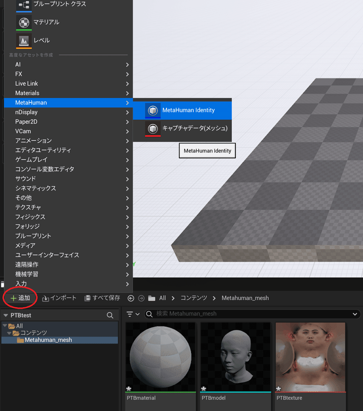Open the メディア submenu
Screen dimensions: 363x411
69,245
